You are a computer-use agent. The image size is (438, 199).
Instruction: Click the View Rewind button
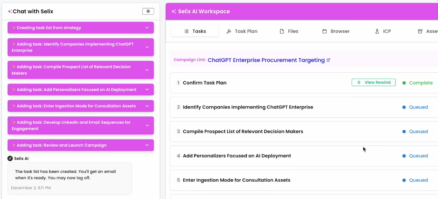coord(373,82)
